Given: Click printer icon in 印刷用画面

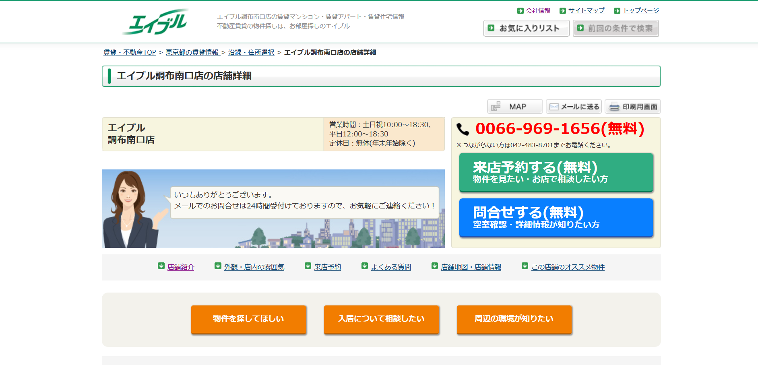Looking at the screenshot, I should [x=614, y=107].
